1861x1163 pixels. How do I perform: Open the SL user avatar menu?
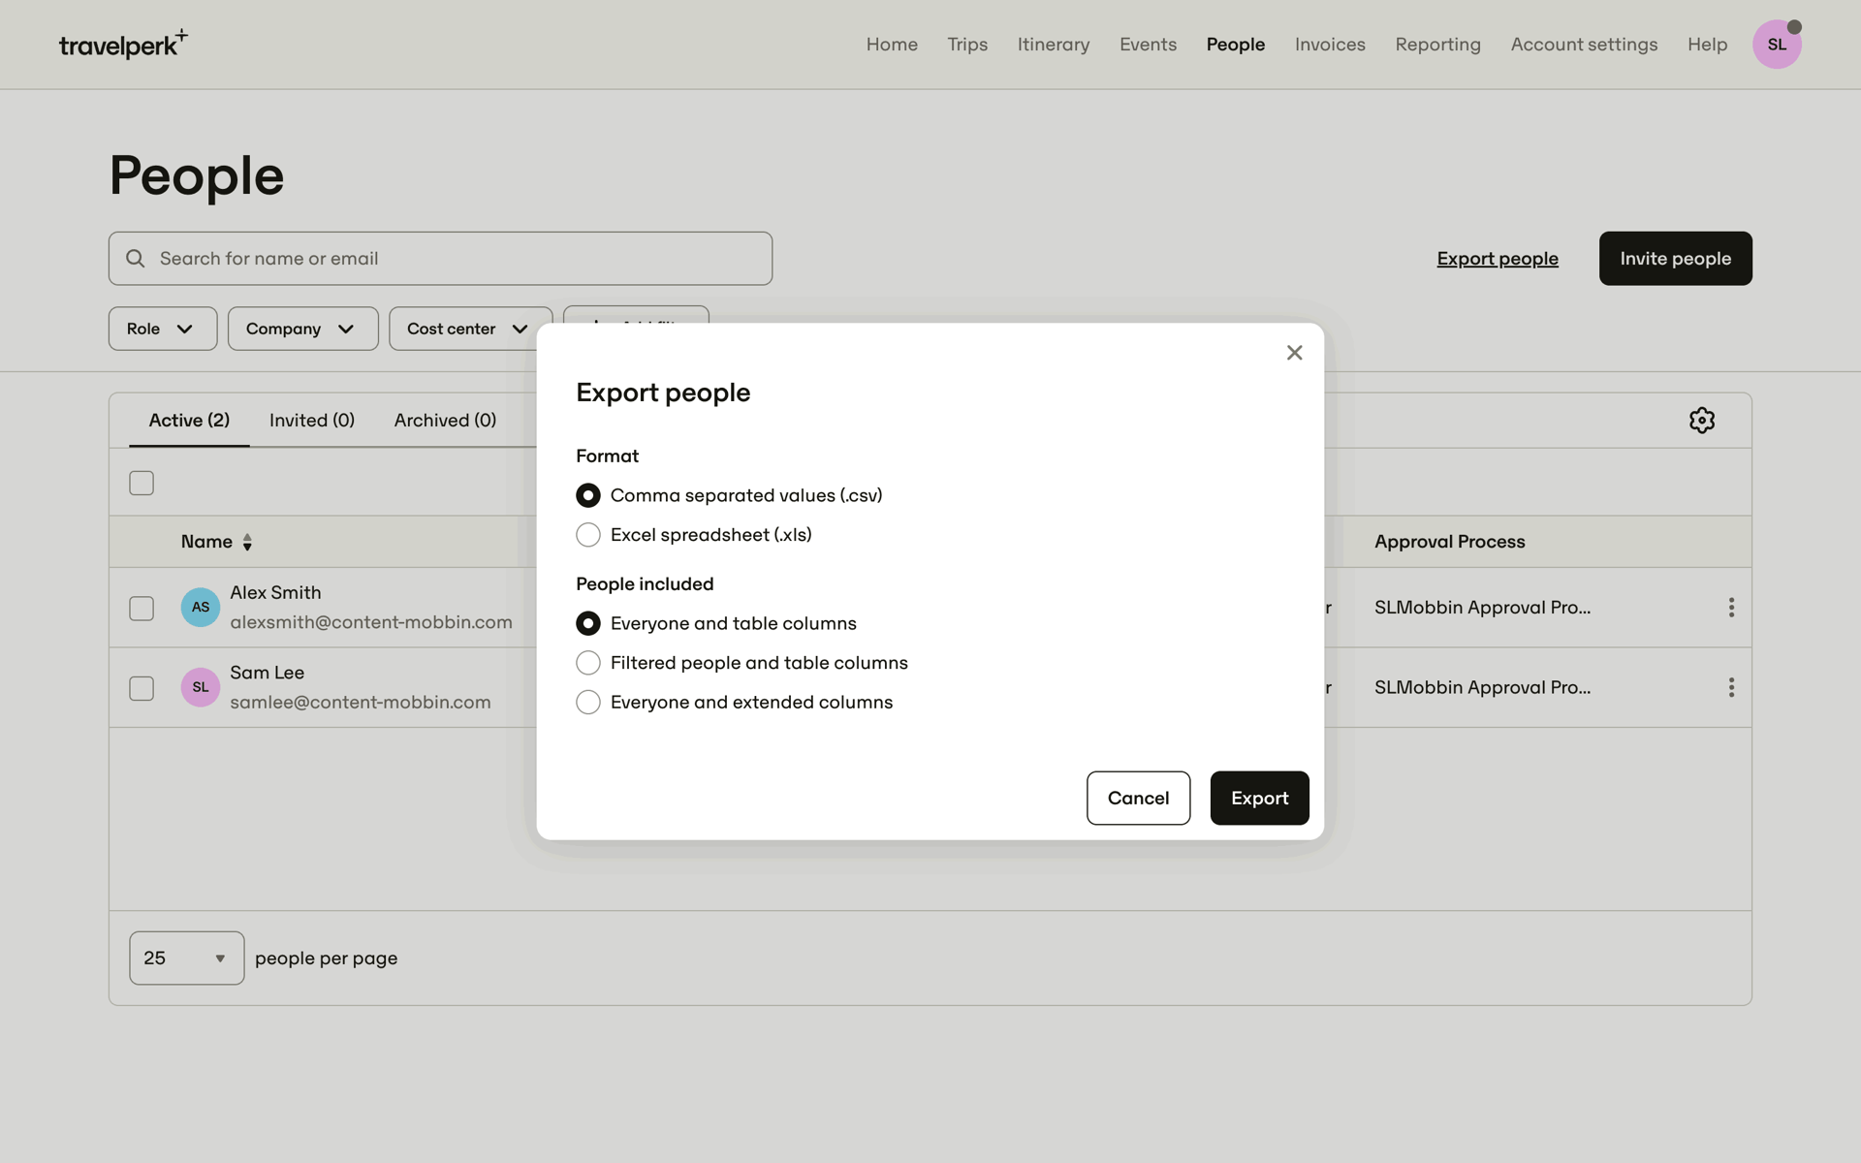tap(1777, 45)
